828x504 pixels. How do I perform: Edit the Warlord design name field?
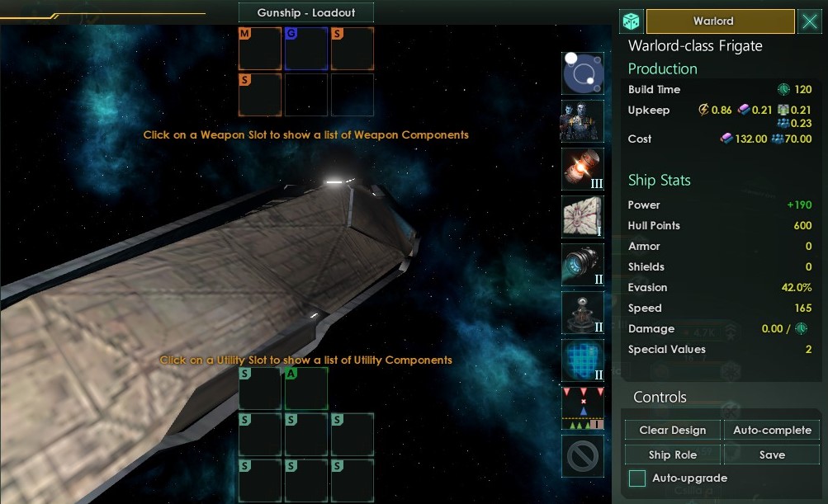coord(721,21)
